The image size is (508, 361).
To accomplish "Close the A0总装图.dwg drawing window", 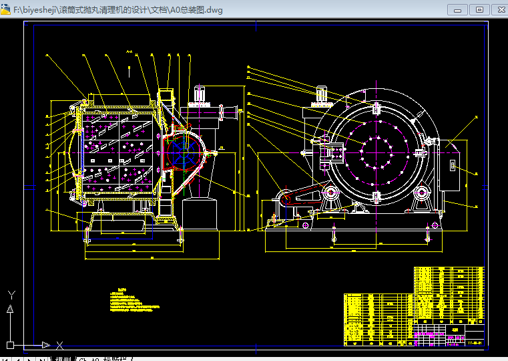I will coord(501,10).
